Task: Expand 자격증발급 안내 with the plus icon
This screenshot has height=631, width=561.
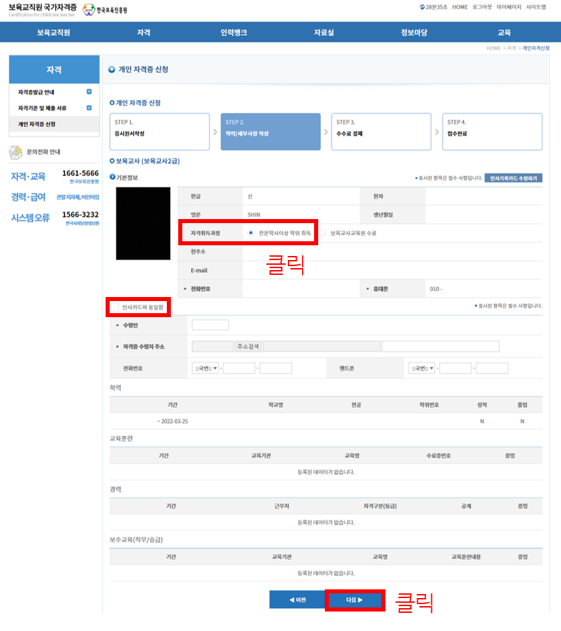Action: coord(89,92)
